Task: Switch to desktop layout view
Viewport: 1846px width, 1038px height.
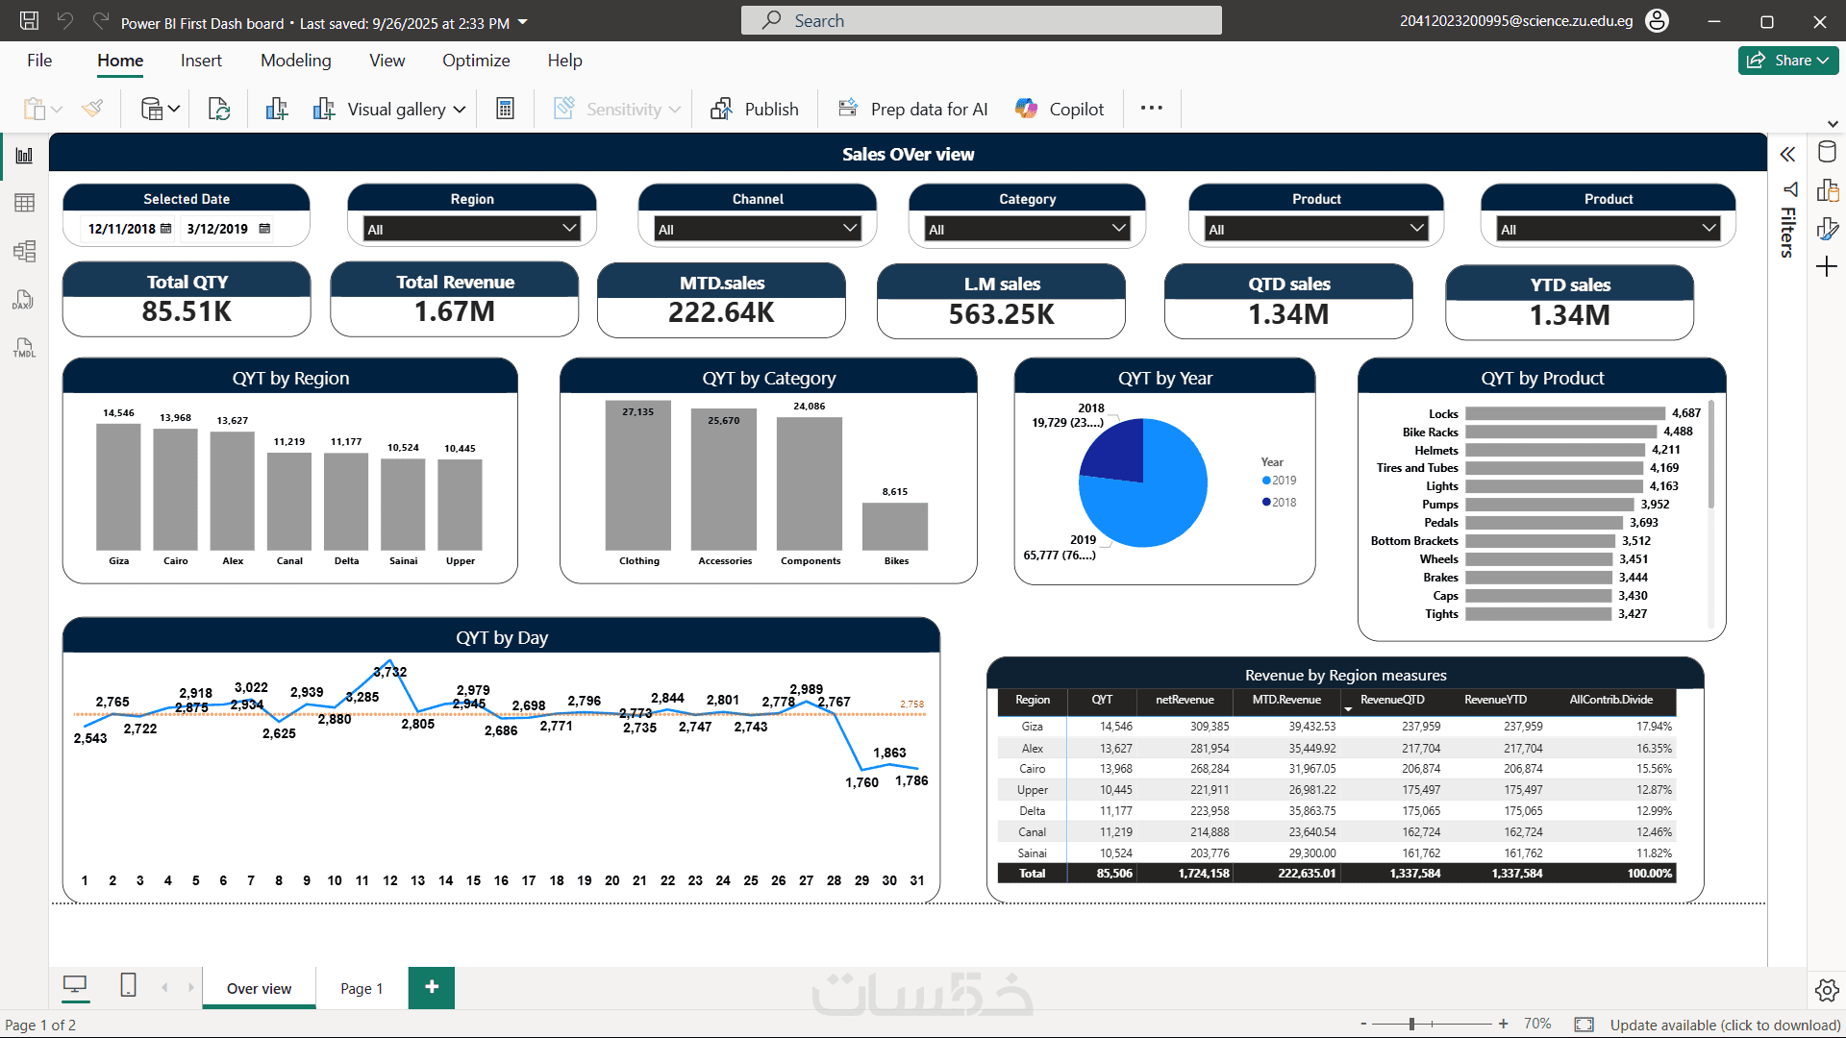Action: [x=75, y=985]
